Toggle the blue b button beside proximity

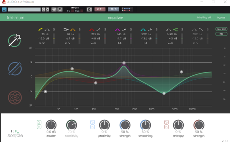92,127
